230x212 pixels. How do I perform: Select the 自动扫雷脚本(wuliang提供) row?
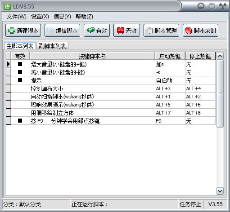pos(110,97)
